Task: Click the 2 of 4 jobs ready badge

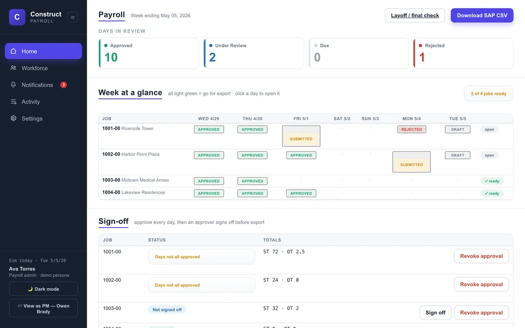Action: 489,94
